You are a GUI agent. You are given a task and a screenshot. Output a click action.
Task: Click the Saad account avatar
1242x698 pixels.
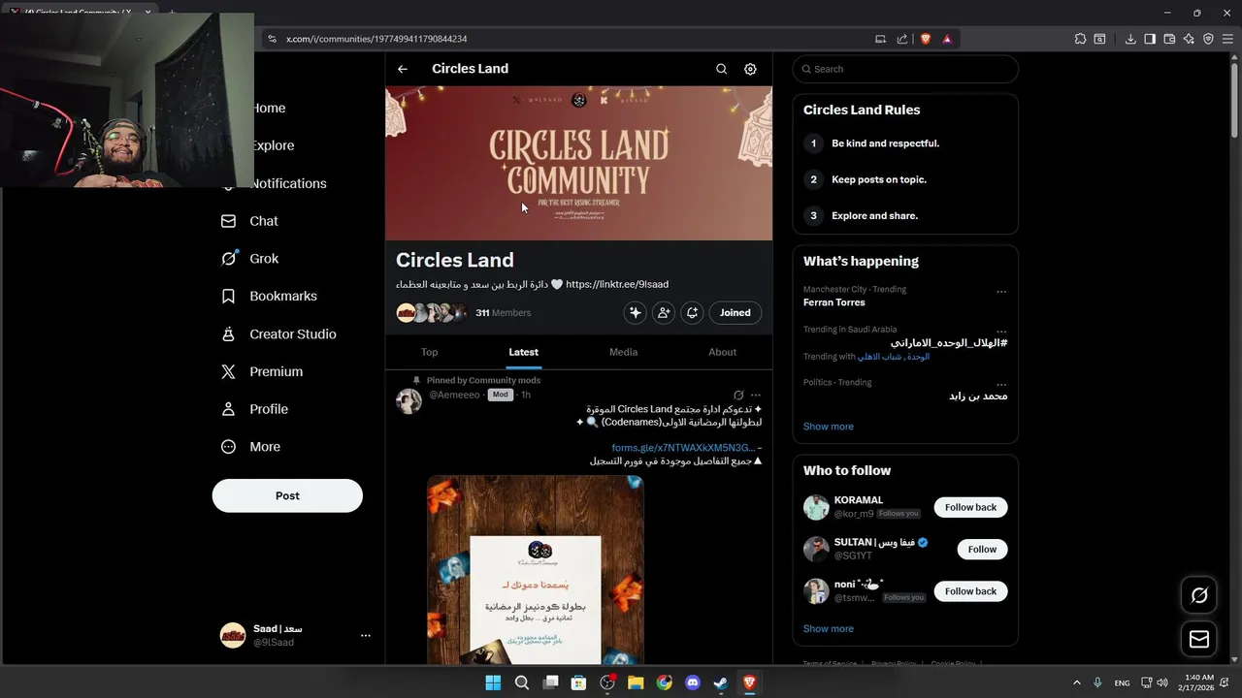click(x=233, y=635)
